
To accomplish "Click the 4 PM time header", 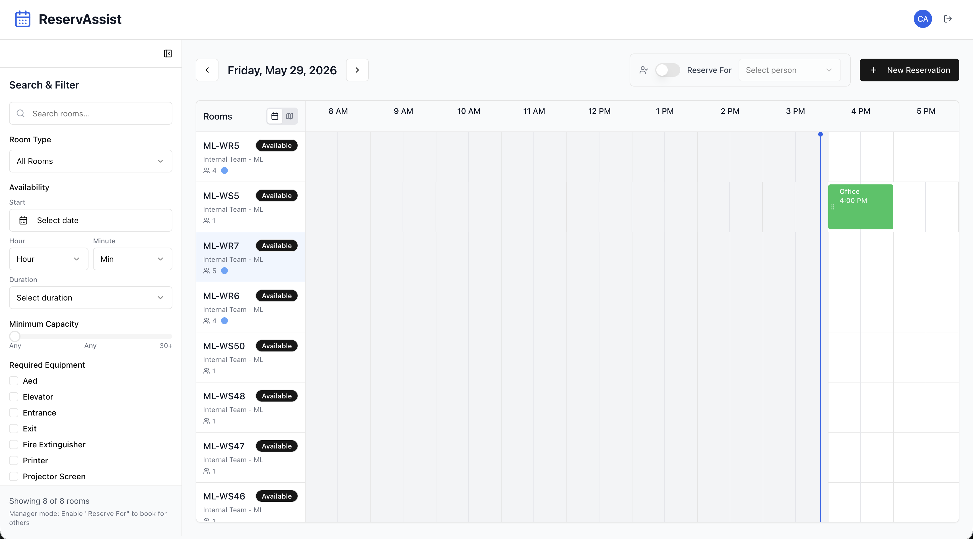I will pos(860,111).
